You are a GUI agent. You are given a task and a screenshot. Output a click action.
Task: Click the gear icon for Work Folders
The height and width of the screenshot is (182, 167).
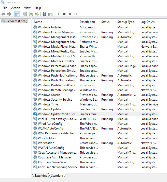point(35,138)
